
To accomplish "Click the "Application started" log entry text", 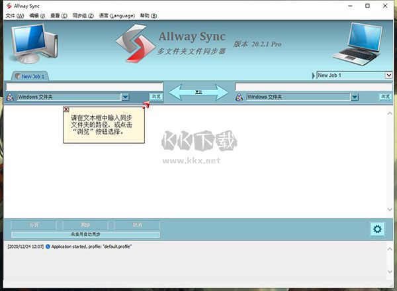I will tap(92, 247).
